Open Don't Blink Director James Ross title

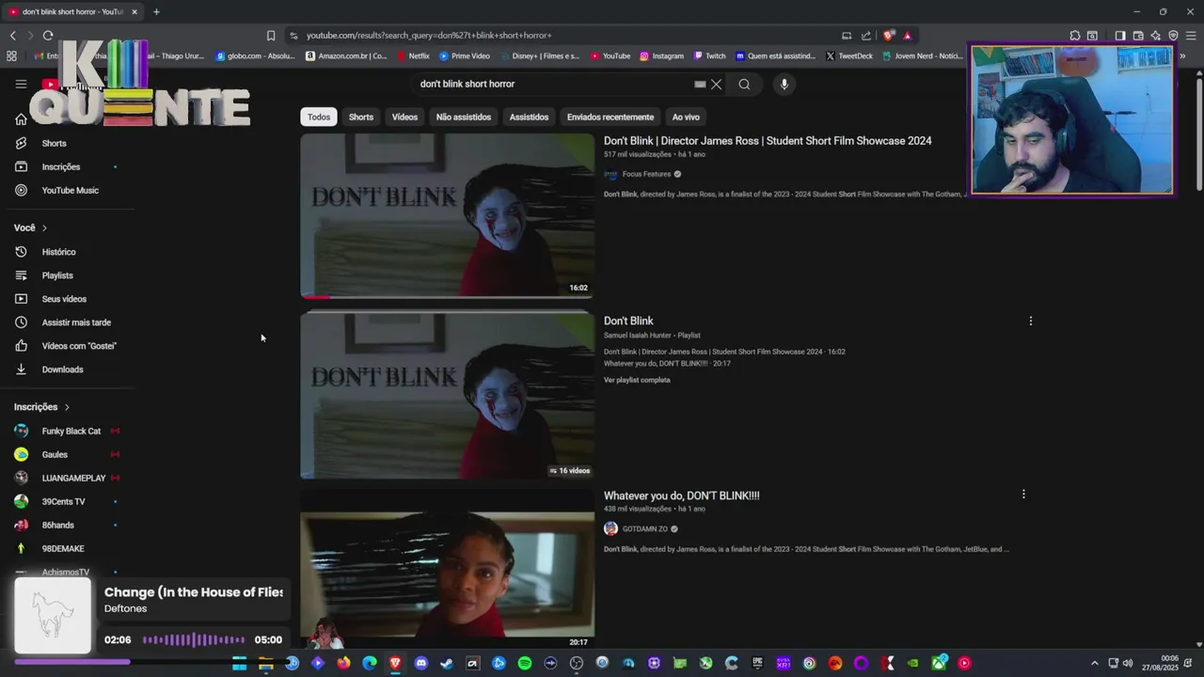pyautogui.click(x=768, y=141)
